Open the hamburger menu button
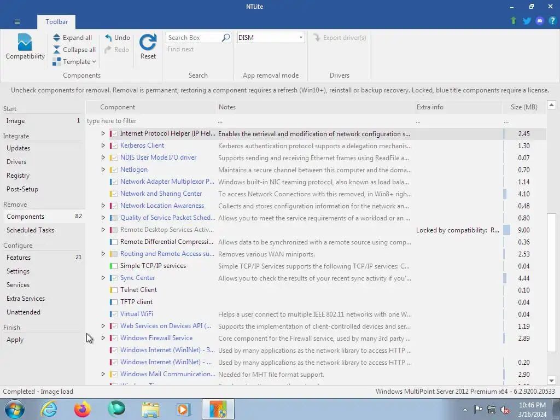 click(17, 22)
